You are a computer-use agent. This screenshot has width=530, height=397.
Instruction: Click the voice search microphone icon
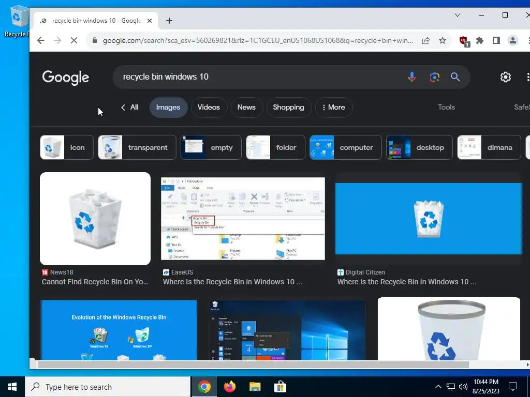411,77
